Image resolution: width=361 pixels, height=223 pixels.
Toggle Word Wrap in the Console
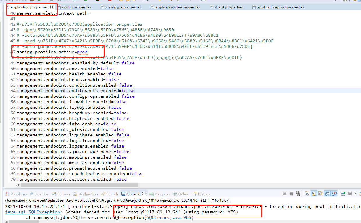coord(321,194)
